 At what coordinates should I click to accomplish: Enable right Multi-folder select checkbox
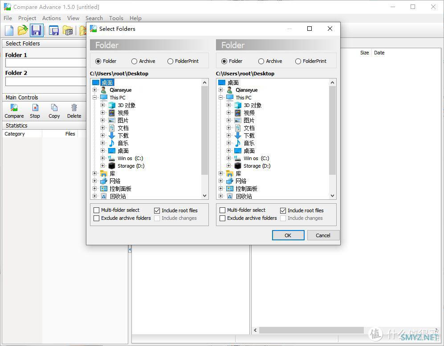pos(222,210)
